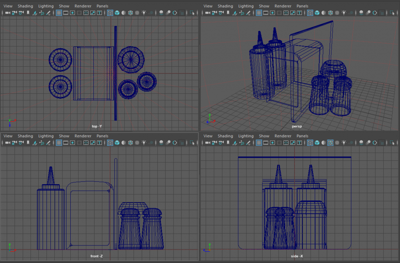The image size is (400, 263).
Task: Toggle Use All Lights in side view toolbar
Action: point(344,143)
